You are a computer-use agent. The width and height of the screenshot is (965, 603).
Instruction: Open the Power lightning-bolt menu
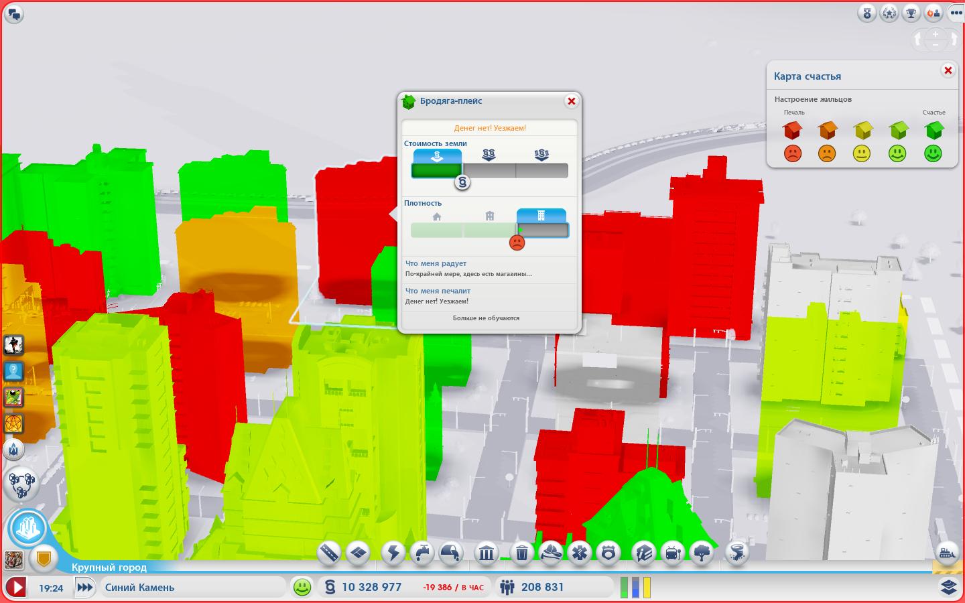(x=393, y=553)
